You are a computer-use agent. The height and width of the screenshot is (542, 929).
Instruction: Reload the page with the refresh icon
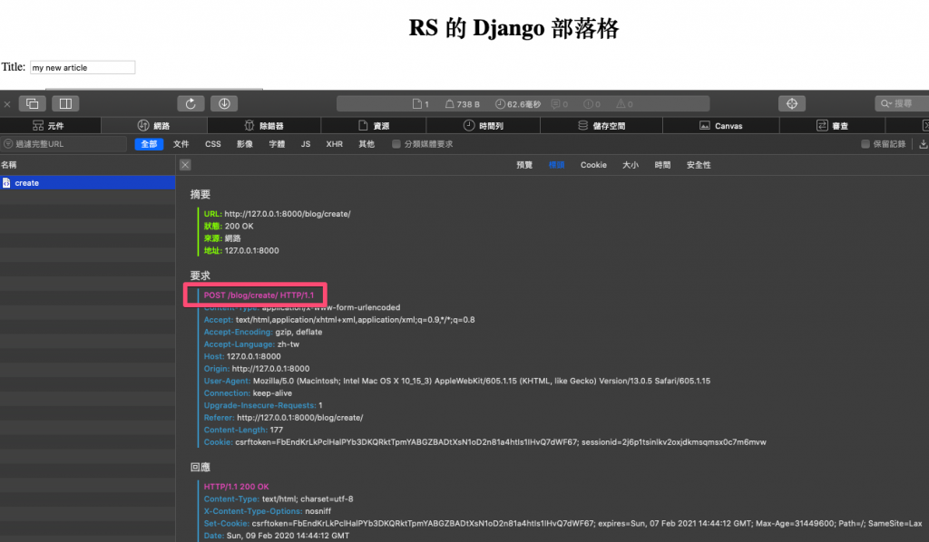click(191, 103)
